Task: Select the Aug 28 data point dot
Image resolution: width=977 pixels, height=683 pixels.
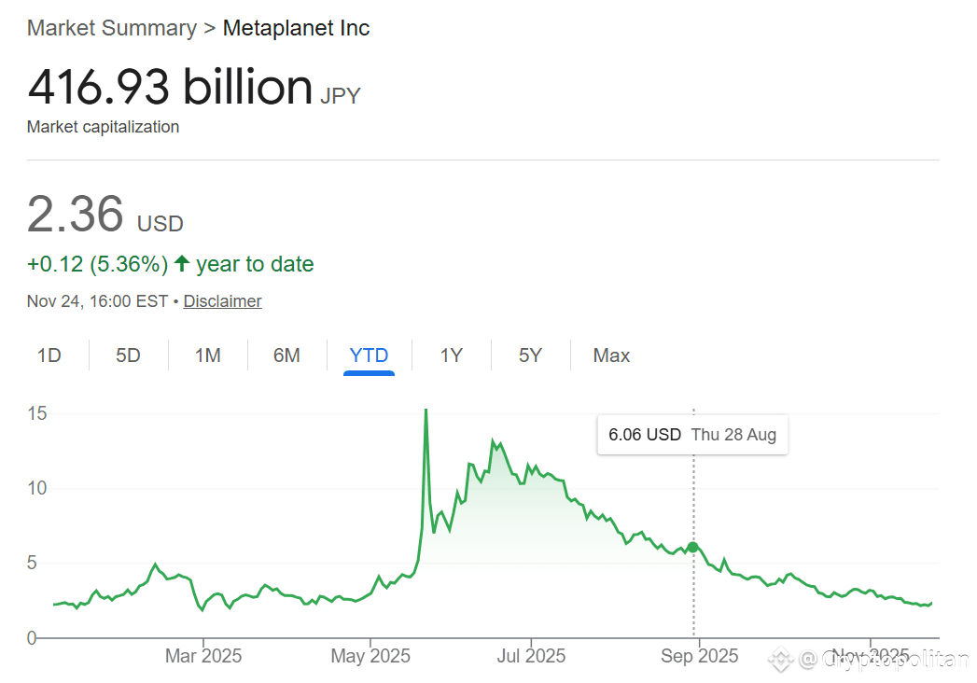Action: click(x=692, y=548)
